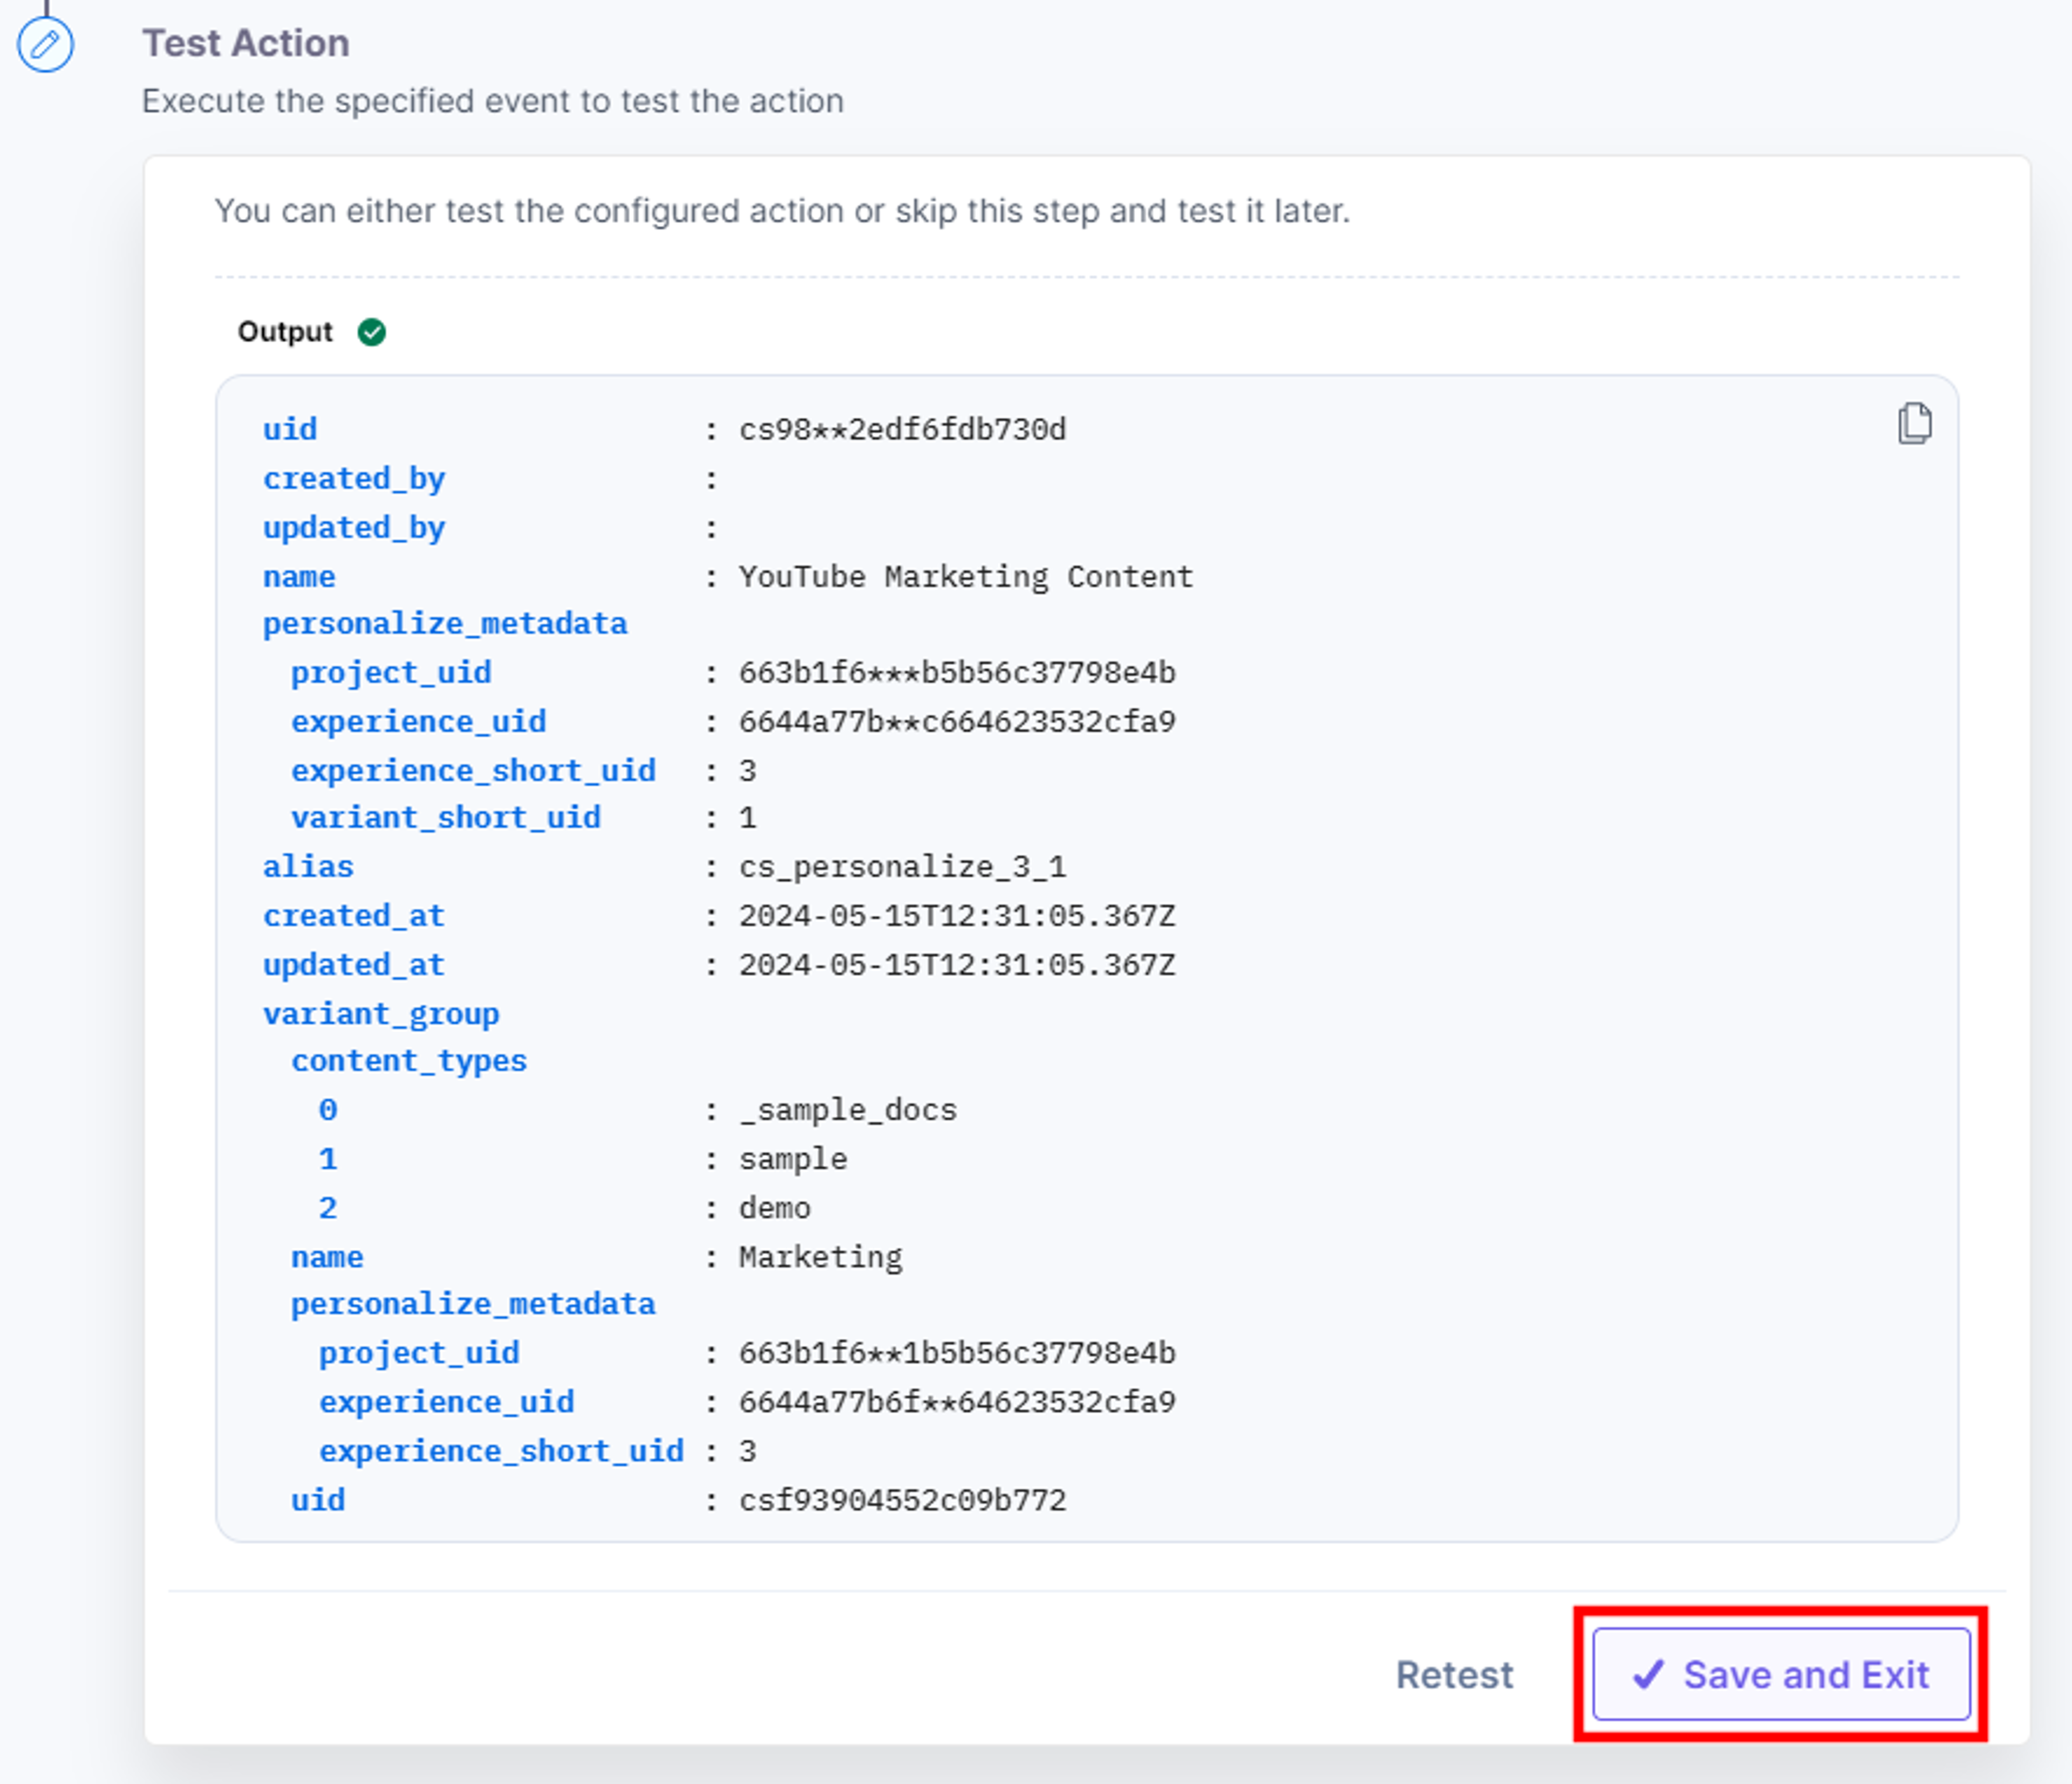Click the Output label
The width and height of the screenshot is (2072, 1784).
point(285,332)
